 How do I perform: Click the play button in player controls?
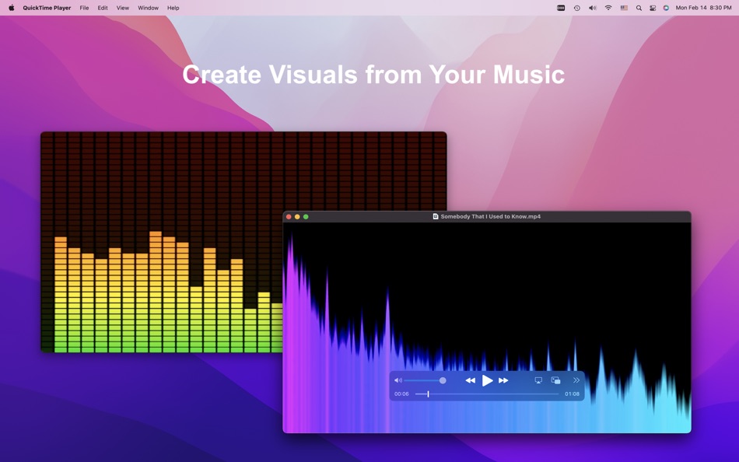click(x=487, y=380)
